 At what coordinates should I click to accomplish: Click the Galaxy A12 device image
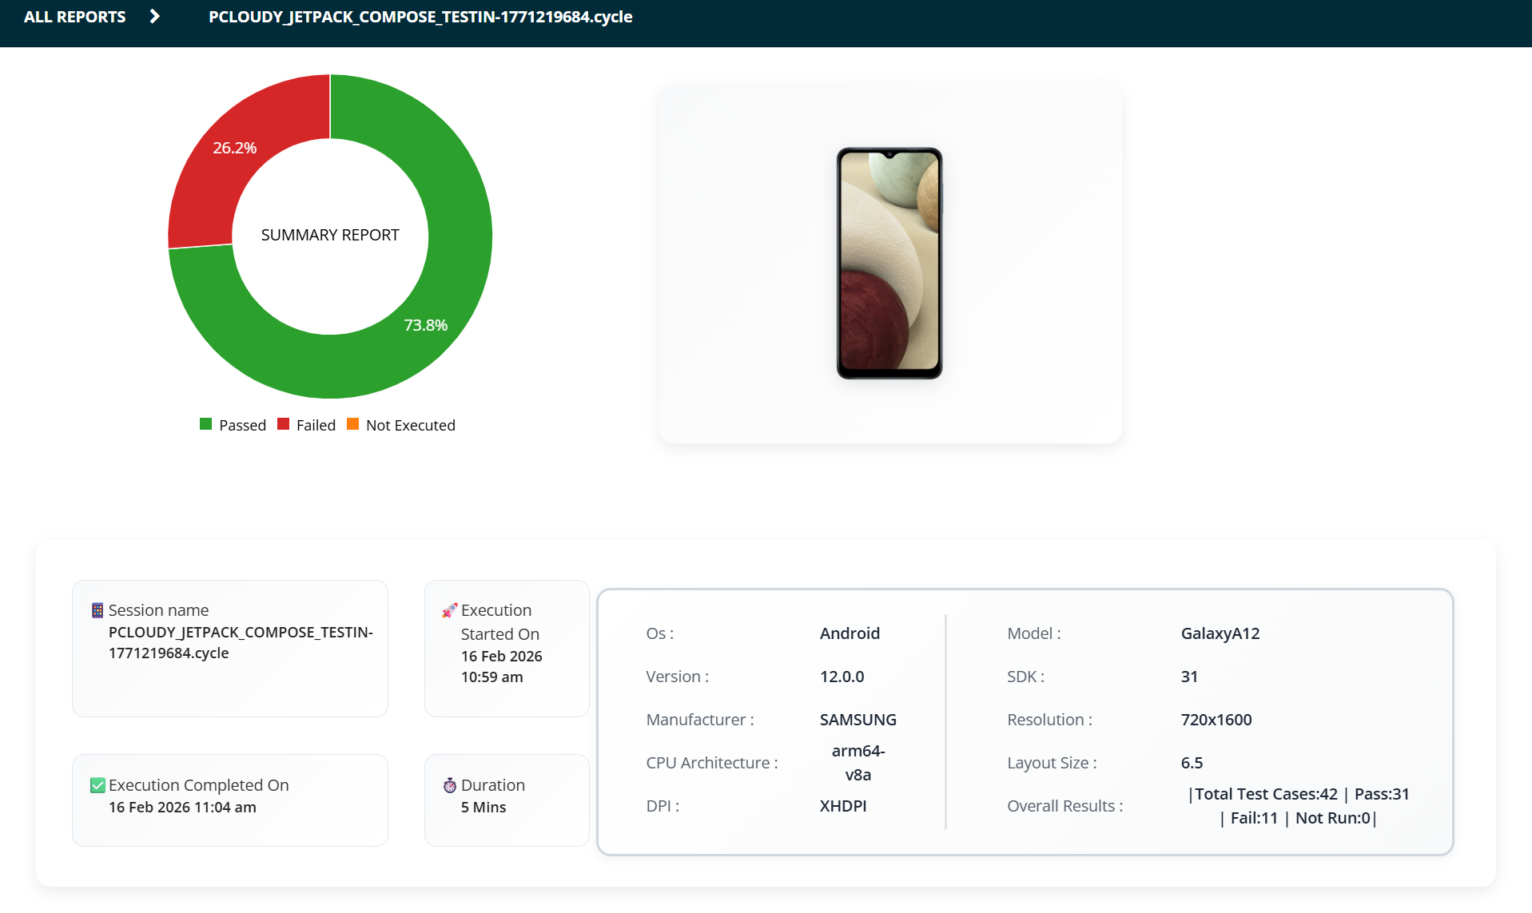click(x=889, y=263)
